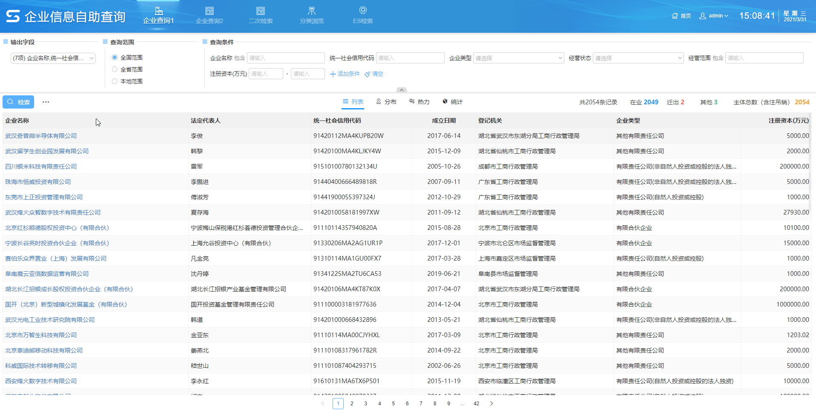Expand the 经营状态 dropdown
The image size is (816, 410).
coord(638,58)
